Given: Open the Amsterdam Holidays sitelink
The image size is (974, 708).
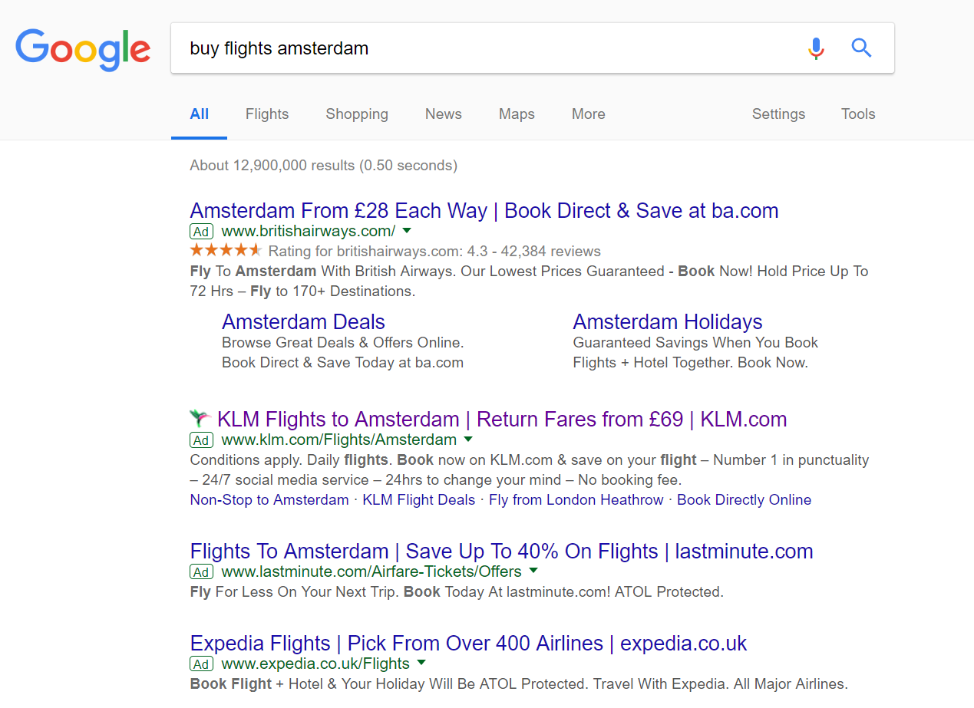Looking at the screenshot, I should (x=668, y=322).
